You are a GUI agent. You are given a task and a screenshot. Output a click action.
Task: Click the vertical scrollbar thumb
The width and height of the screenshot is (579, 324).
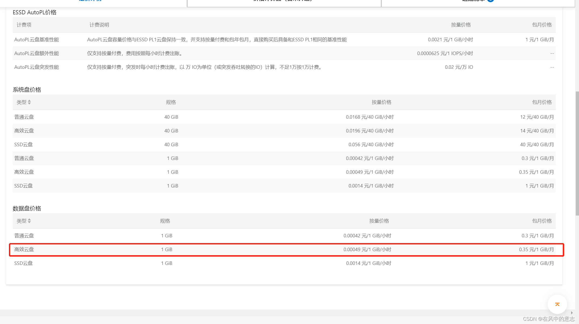(577, 153)
